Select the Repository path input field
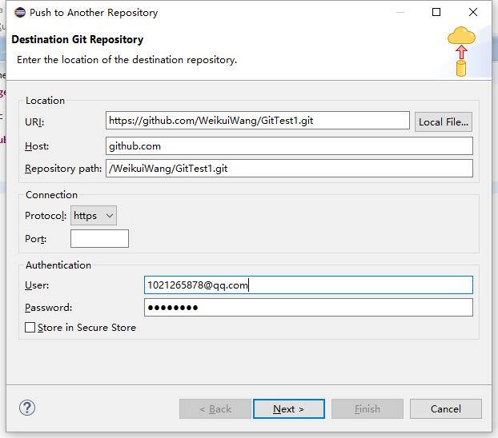Image resolution: width=498 pixels, height=438 pixels. click(x=289, y=168)
